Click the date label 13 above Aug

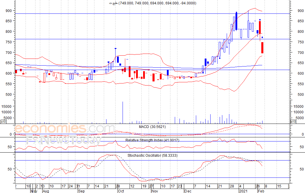coord(43,186)
